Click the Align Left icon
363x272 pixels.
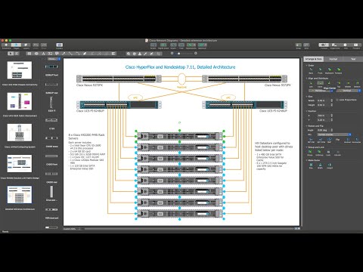311,84
